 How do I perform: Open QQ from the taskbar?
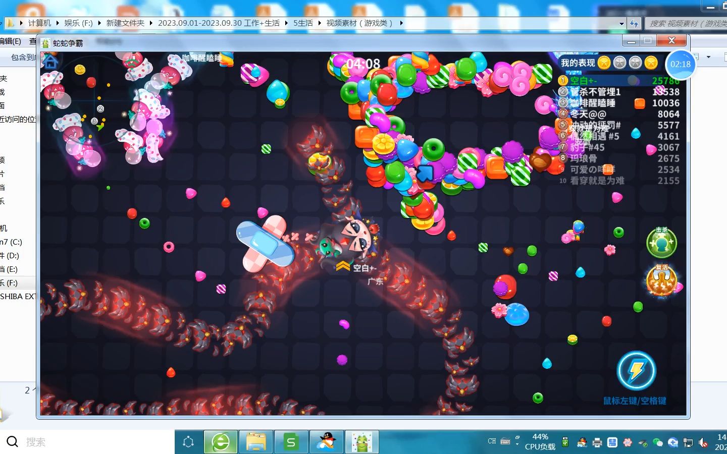click(x=327, y=442)
